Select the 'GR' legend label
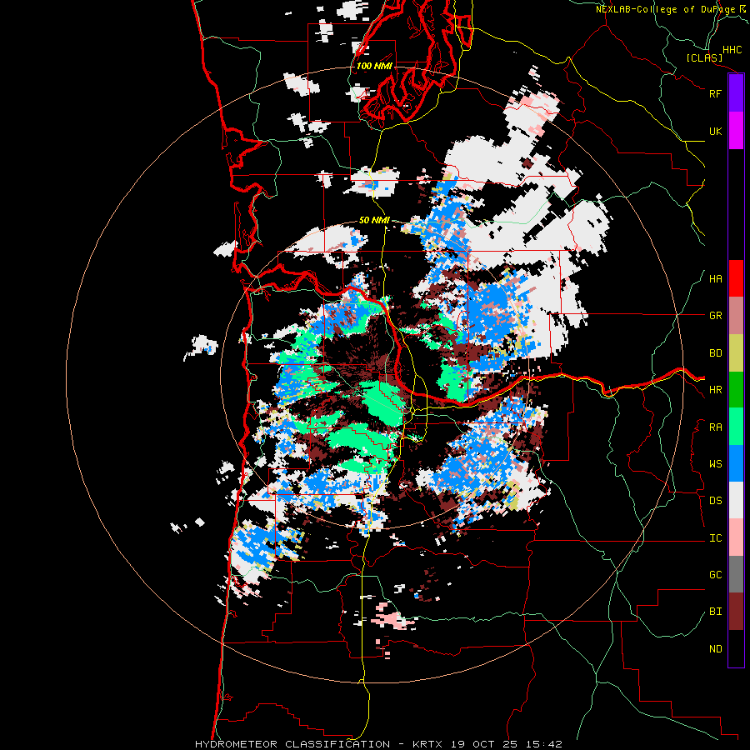Image resolution: width=750 pixels, height=750 pixels. 715,316
